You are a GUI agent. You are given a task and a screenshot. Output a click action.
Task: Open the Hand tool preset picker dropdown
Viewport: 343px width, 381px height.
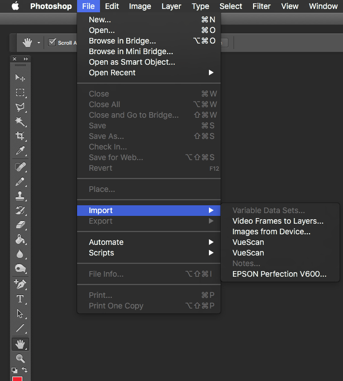pyautogui.click(x=39, y=42)
